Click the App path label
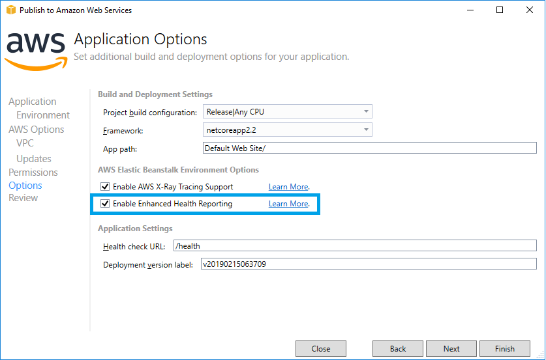The image size is (546, 360). pos(120,149)
